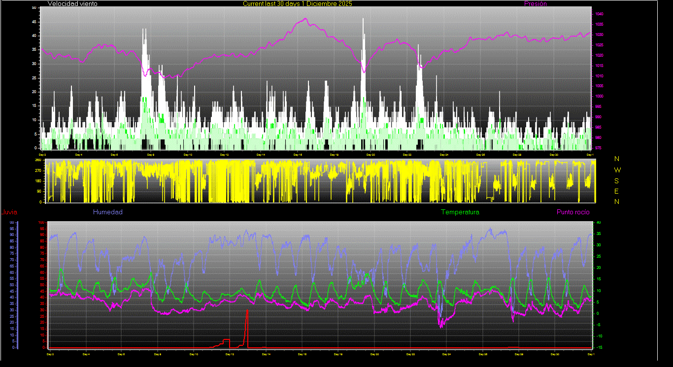Click '20' on the wind speed axis
The height and width of the screenshot is (367, 673).
tap(34, 92)
